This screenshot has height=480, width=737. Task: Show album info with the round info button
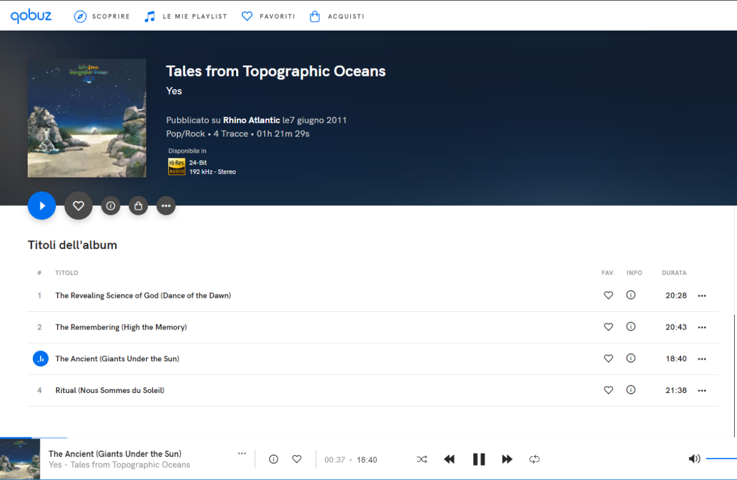(111, 206)
